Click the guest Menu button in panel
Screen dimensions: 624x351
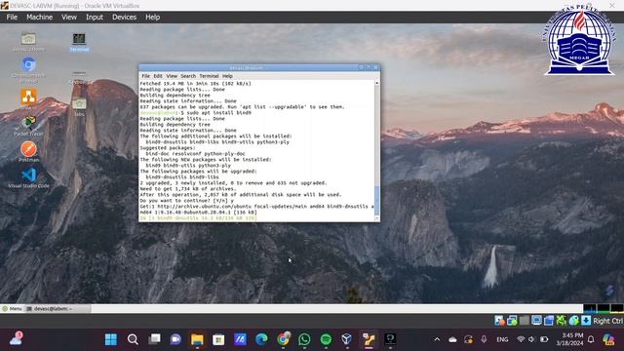[x=12, y=308]
